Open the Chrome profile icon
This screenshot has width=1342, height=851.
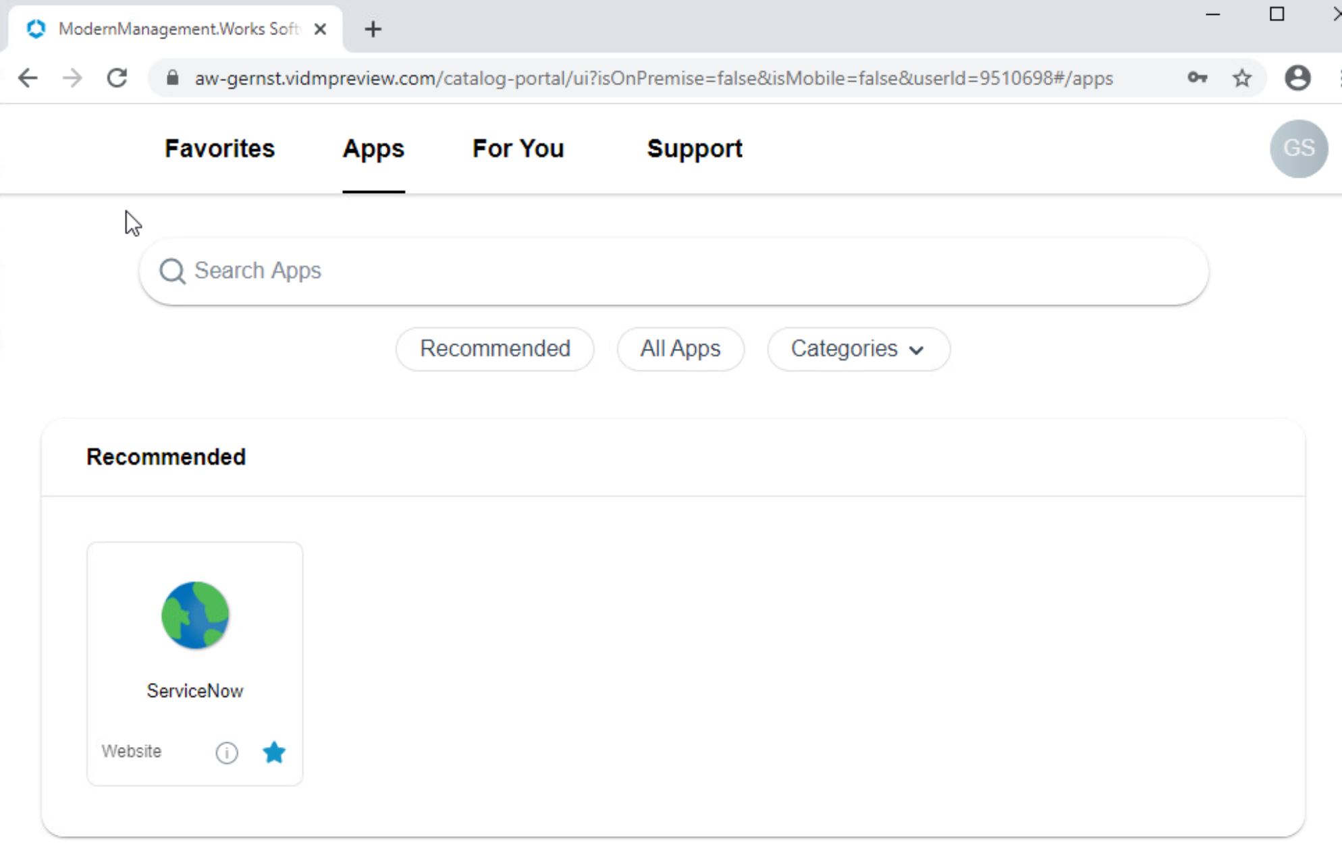1297,78
